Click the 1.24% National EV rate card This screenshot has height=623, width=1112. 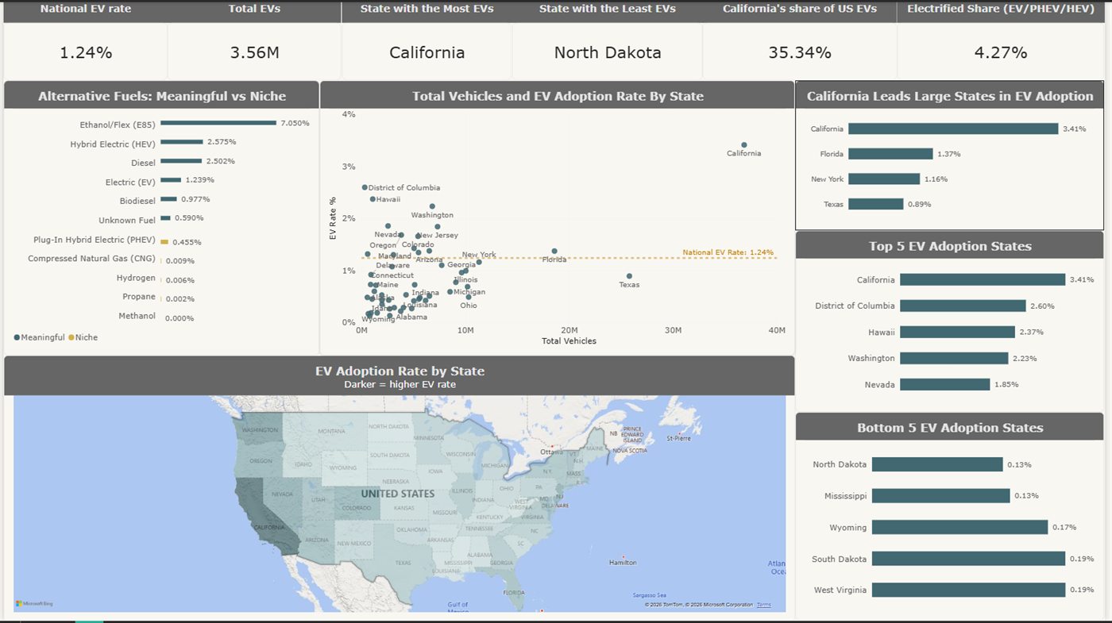(86, 52)
